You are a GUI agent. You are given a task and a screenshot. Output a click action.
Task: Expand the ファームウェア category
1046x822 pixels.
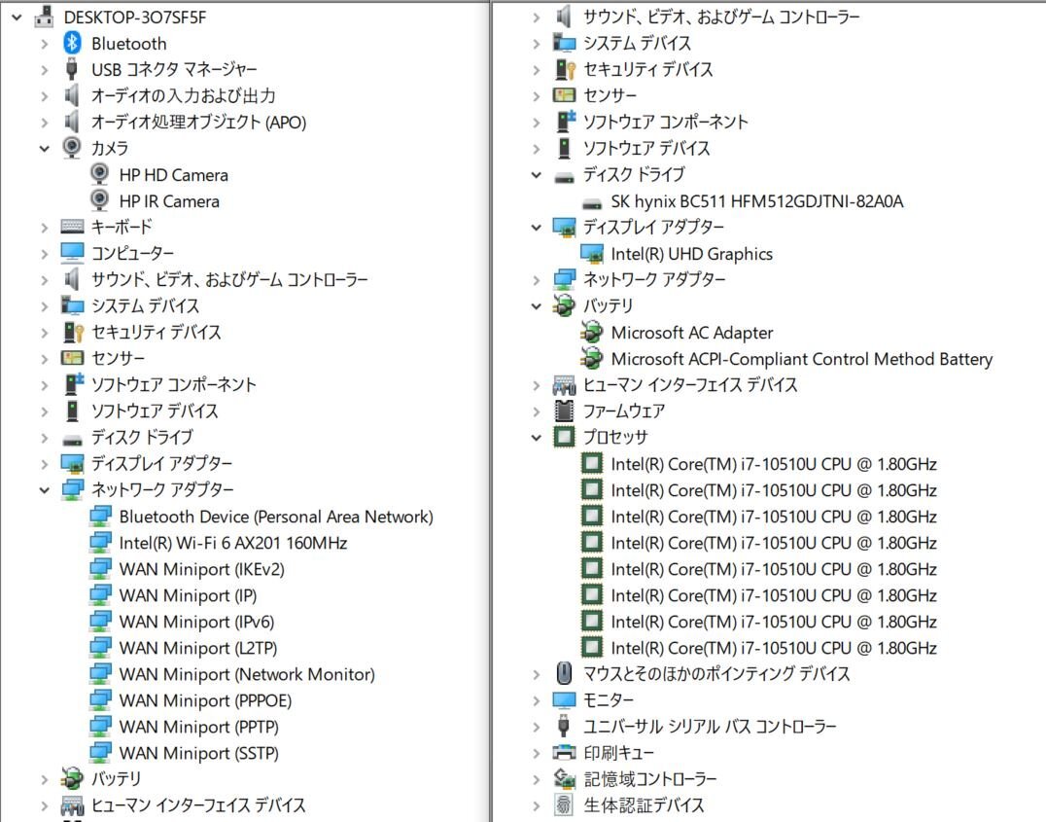pos(537,411)
